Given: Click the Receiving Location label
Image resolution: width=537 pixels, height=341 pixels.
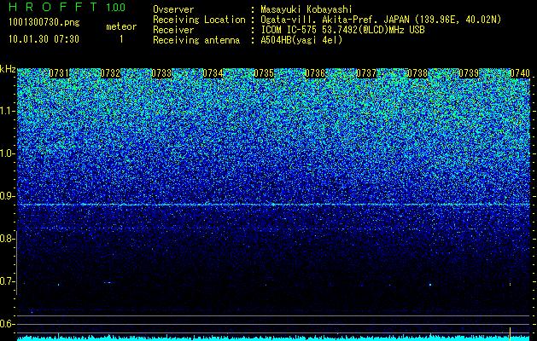Looking at the screenshot, I should 199,20.
